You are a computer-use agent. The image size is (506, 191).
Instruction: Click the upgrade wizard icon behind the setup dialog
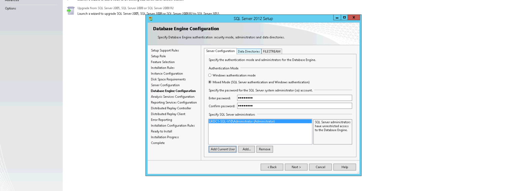click(x=70, y=11)
